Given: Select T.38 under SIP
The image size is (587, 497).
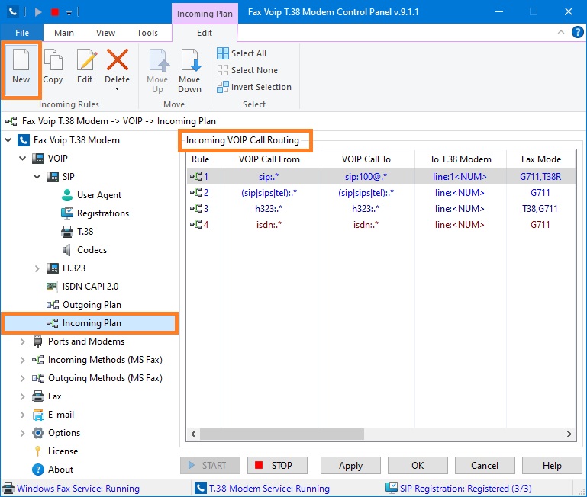Looking at the screenshot, I should tap(77, 232).
